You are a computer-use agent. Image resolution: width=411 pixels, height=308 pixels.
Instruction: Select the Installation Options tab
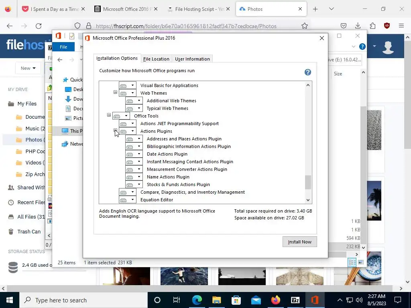117,58
